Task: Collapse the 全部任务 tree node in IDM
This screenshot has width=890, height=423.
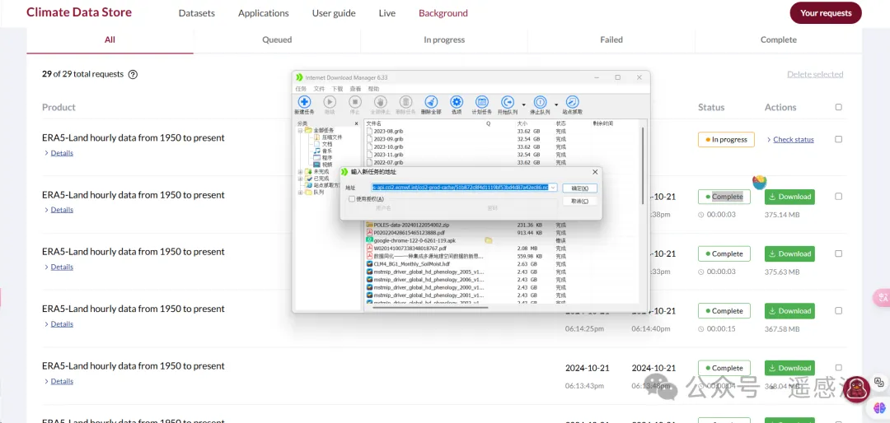Action: click(x=300, y=130)
